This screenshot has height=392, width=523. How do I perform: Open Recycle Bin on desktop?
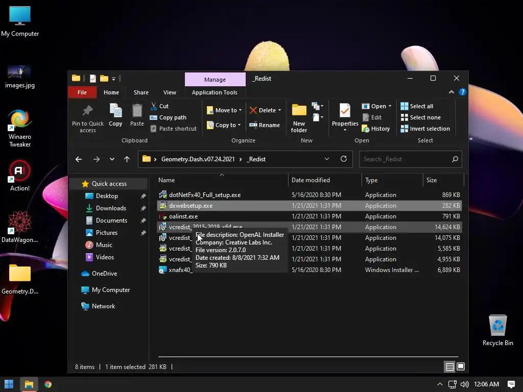[497, 330]
